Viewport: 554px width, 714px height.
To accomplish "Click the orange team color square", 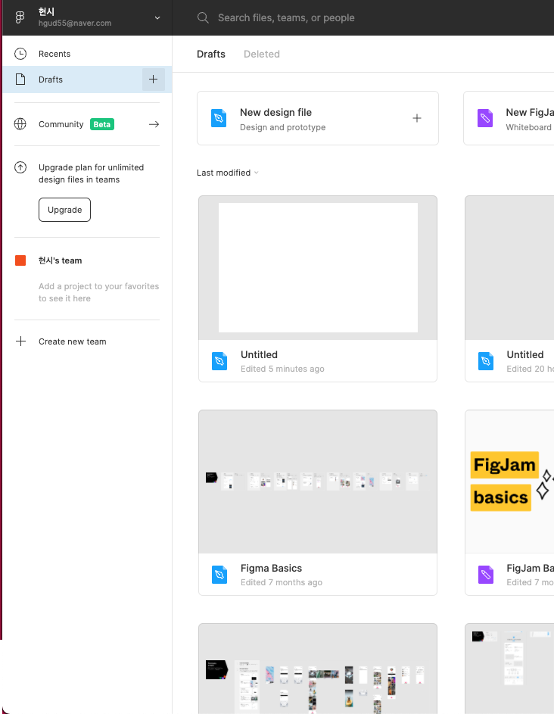I will tap(20, 260).
